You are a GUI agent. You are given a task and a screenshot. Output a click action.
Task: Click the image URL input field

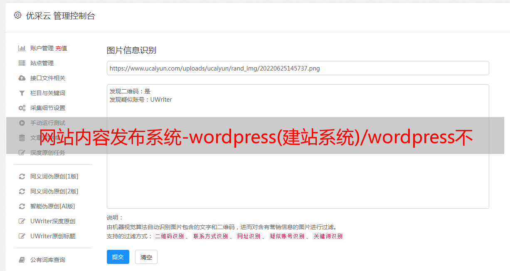(x=298, y=68)
